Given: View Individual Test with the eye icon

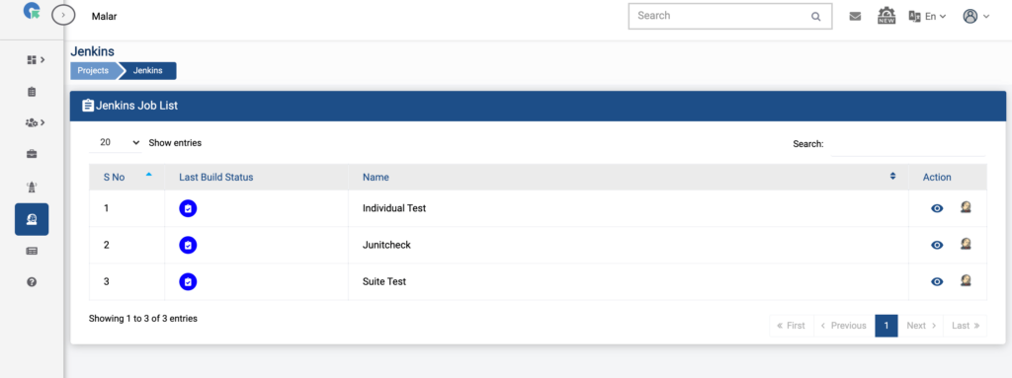Looking at the screenshot, I should 937,208.
